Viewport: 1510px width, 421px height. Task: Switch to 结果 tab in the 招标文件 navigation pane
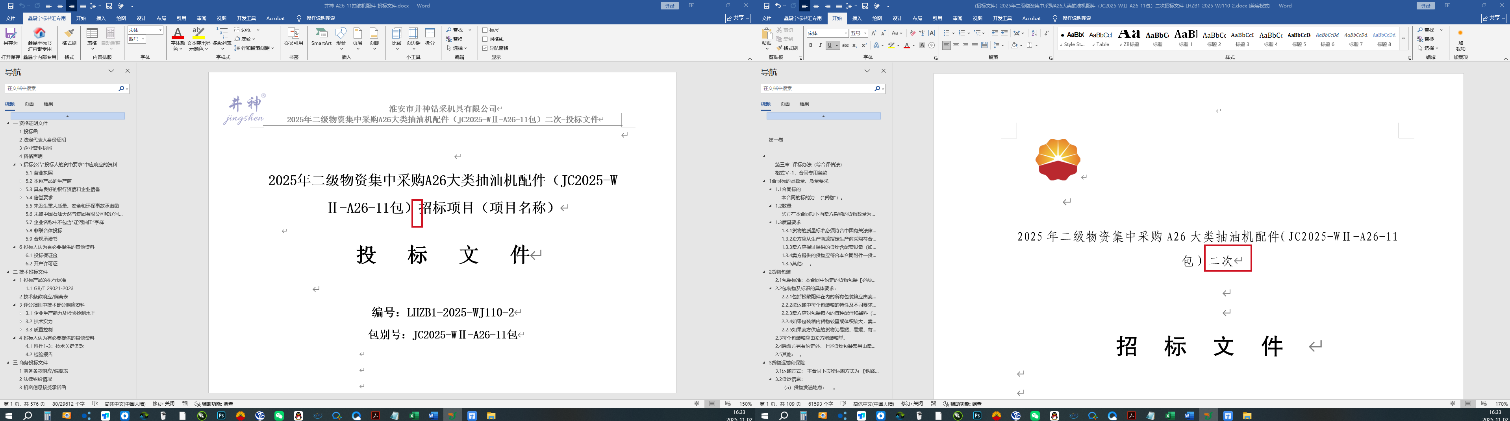tap(804, 104)
